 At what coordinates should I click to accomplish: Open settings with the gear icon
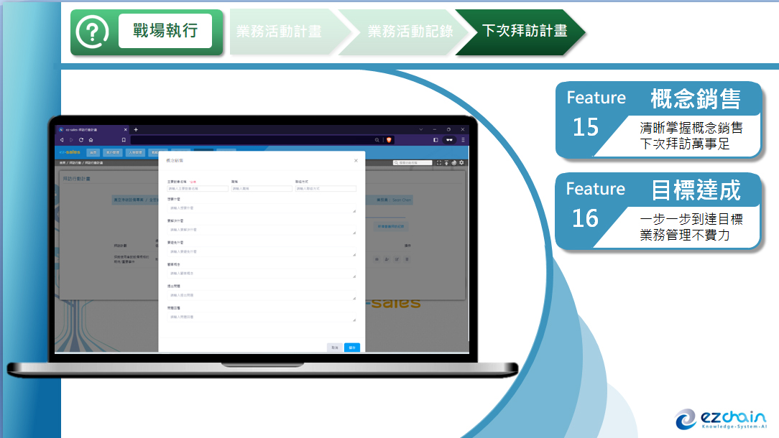tap(461, 163)
